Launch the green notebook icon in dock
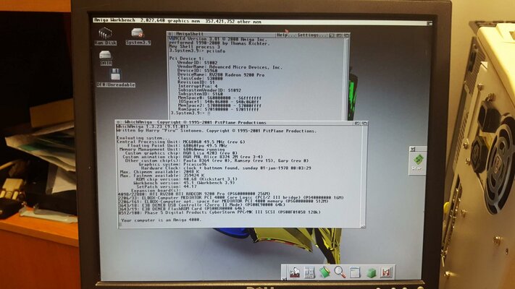 (x=325, y=272)
